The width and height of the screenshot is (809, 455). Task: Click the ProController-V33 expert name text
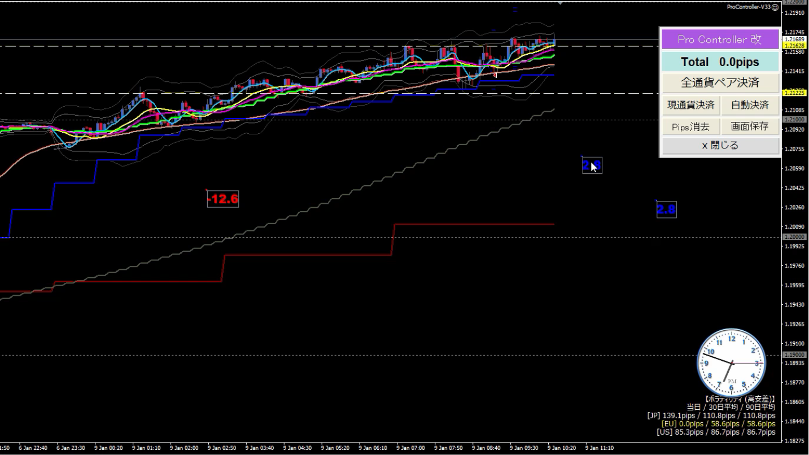[x=749, y=7]
